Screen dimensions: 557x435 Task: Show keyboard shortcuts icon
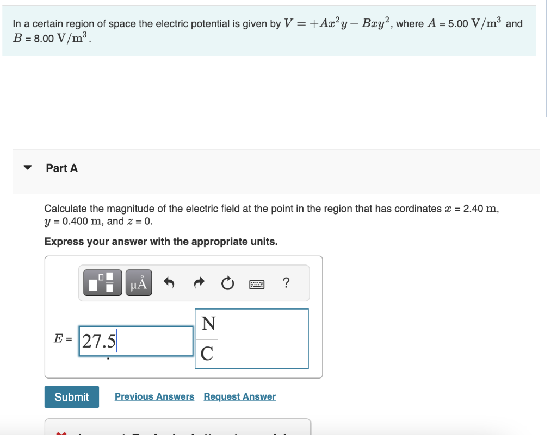257,284
